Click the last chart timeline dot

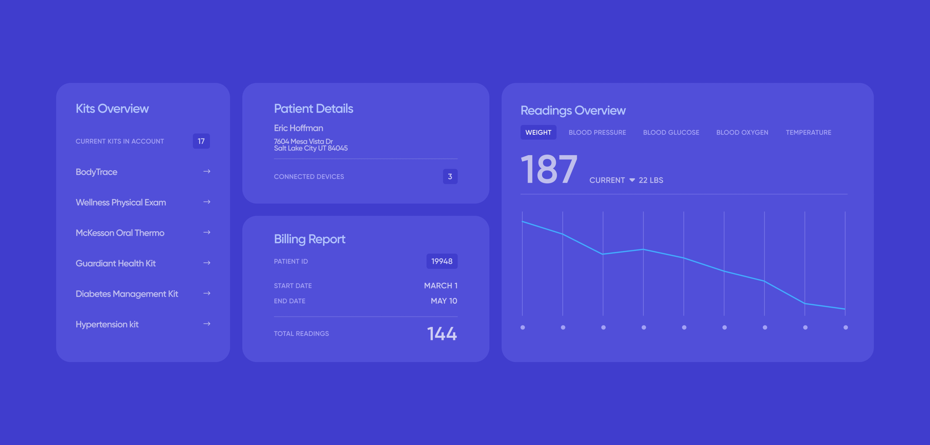[845, 327]
